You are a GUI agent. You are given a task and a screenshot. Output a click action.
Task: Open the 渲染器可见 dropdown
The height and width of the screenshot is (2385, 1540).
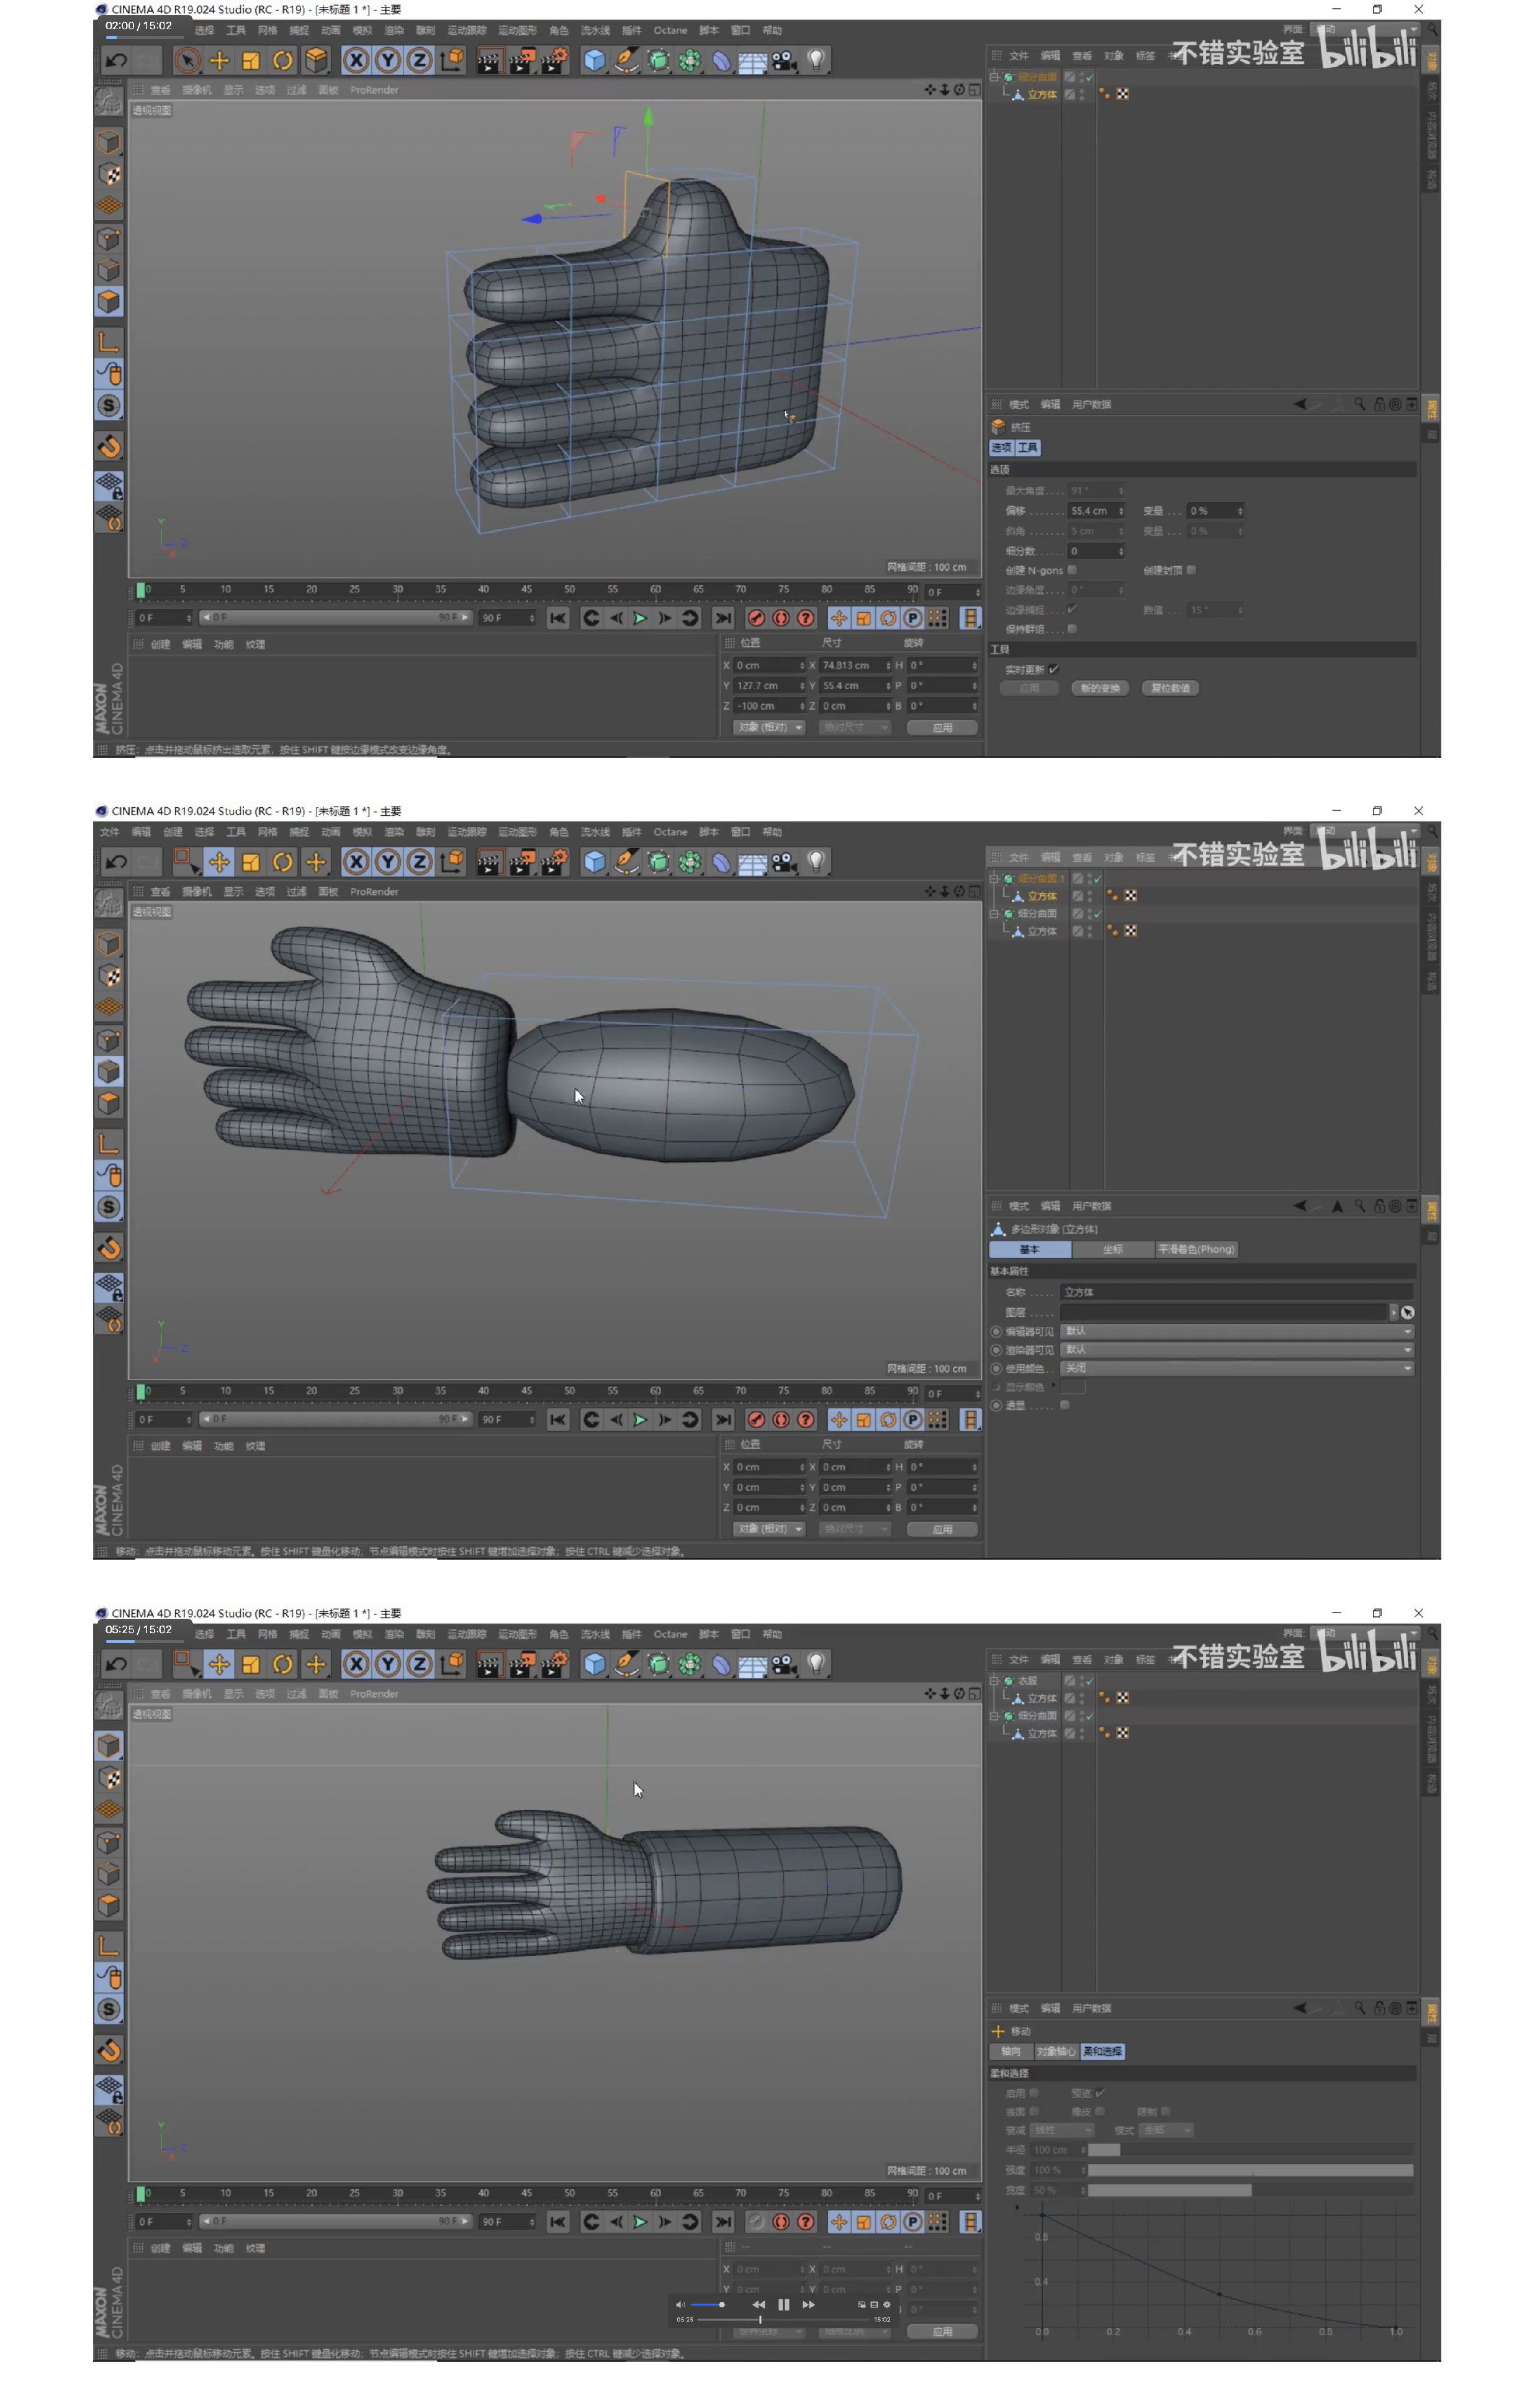pos(1237,1349)
